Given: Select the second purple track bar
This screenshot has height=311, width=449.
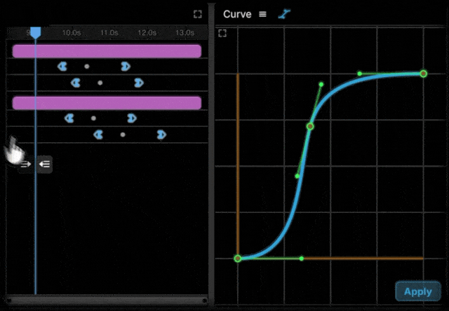Looking at the screenshot, I should click(x=107, y=103).
